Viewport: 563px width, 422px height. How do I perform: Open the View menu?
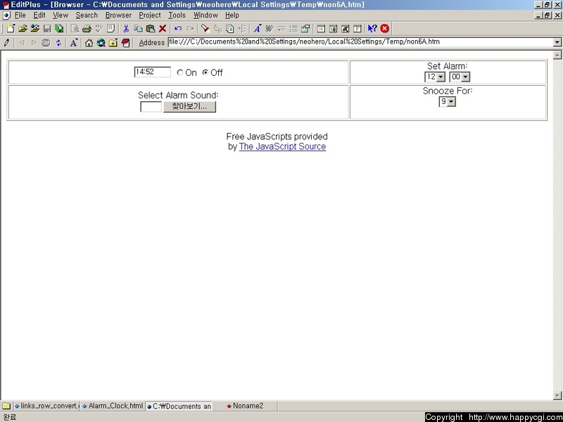[60, 15]
